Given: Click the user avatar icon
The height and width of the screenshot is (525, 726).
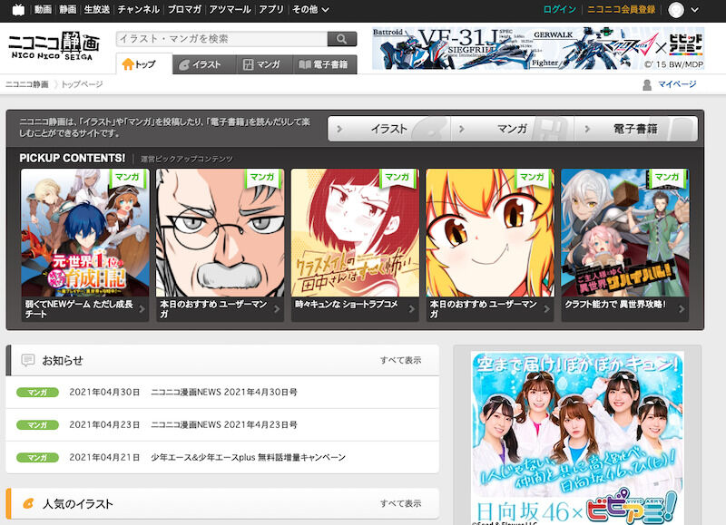Looking at the screenshot, I should tap(676, 10).
